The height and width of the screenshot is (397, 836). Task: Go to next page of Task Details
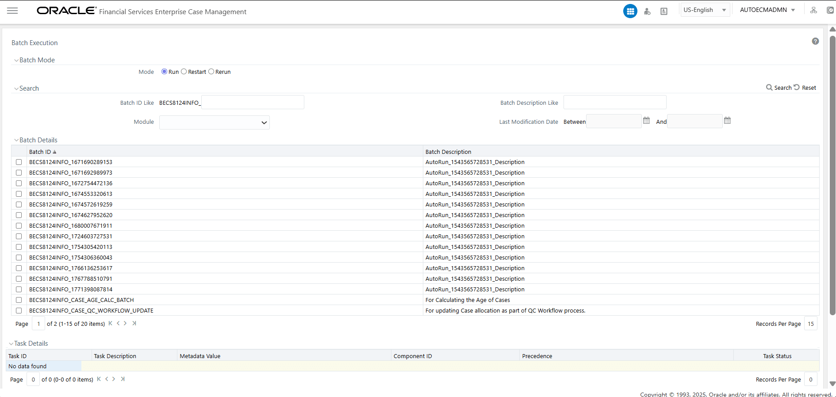[x=114, y=379]
